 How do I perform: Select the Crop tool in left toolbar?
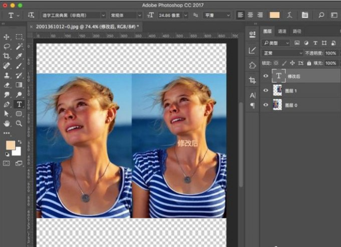(7, 56)
